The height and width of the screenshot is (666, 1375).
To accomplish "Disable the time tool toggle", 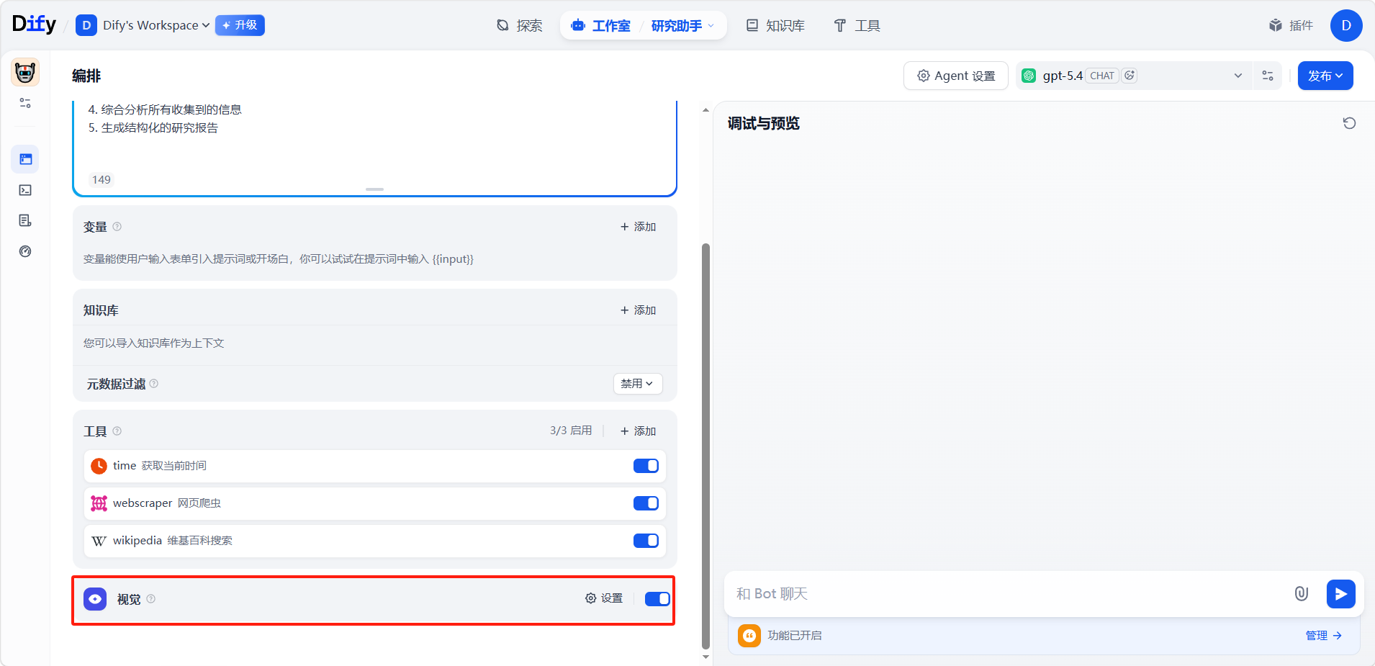I will 646,466.
